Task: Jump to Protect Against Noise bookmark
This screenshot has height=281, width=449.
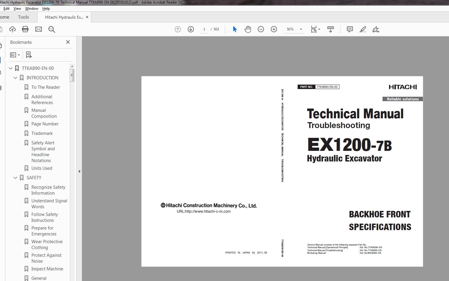Action: click(x=46, y=258)
